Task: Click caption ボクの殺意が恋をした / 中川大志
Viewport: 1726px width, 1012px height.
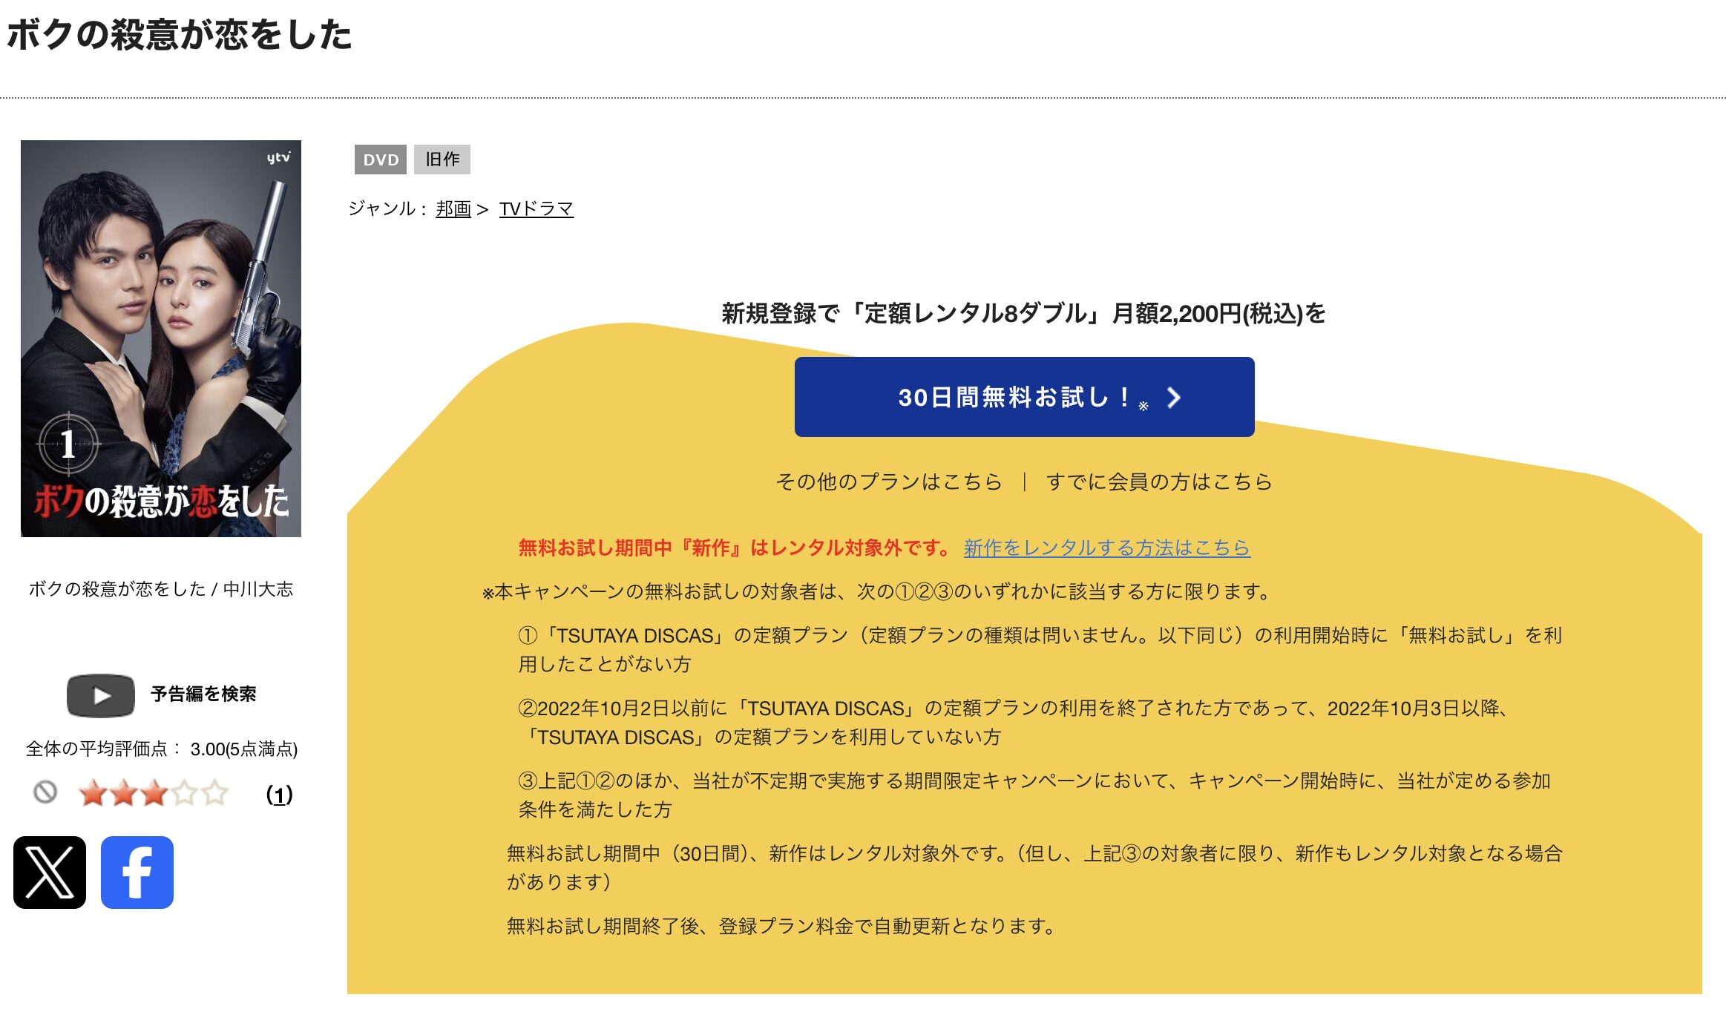Action: [x=161, y=589]
